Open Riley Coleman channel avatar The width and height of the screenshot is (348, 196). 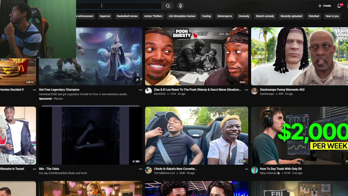click(254, 170)
